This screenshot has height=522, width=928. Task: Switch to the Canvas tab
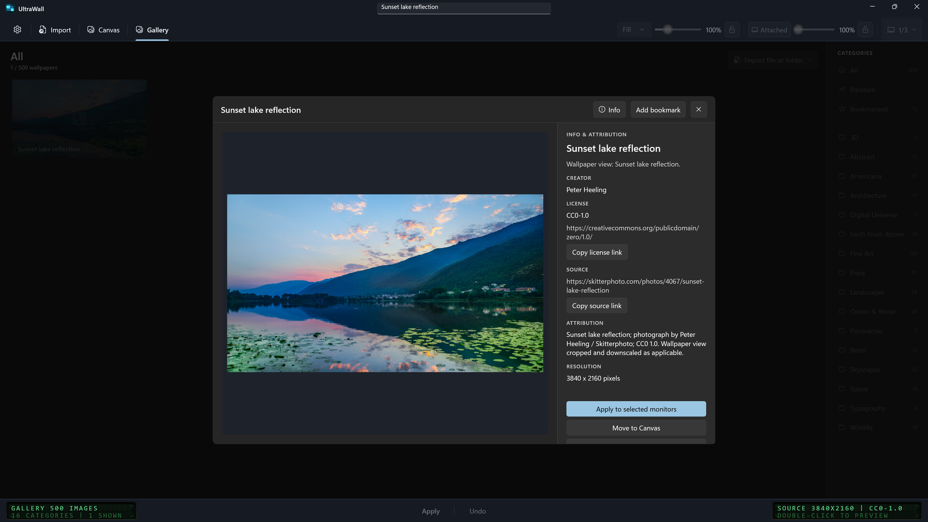click(103, 30)
